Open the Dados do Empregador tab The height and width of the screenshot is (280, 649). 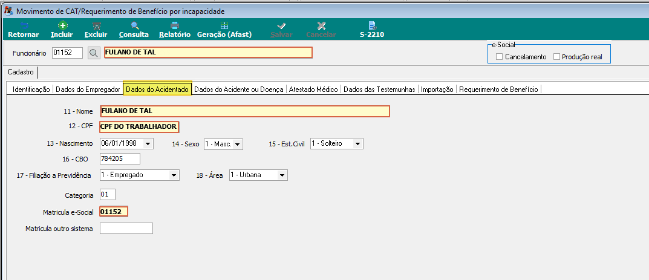(x=88, y=89)
